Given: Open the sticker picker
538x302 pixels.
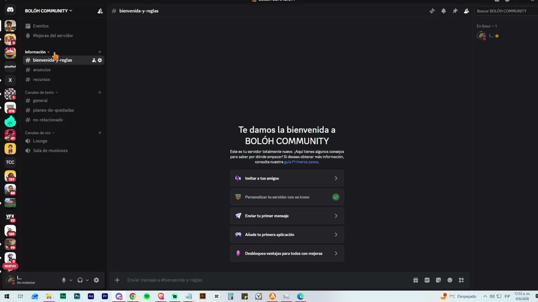Looking at the screenshot, I should 438,280.
